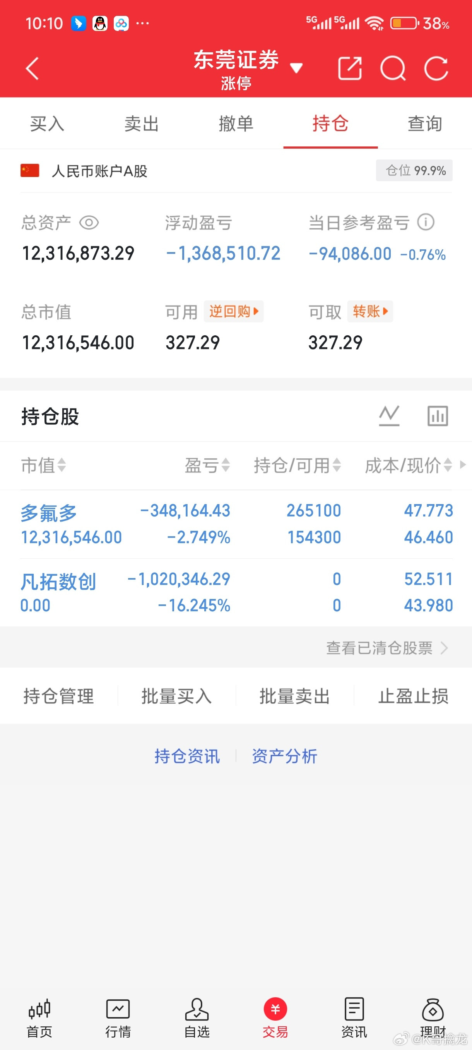Open 资讯 in bottom navigation
Image resolution: width=472 pixels, height=1050 pixels.
354,1018
